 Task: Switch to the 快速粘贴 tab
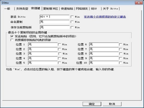[67, 9]
